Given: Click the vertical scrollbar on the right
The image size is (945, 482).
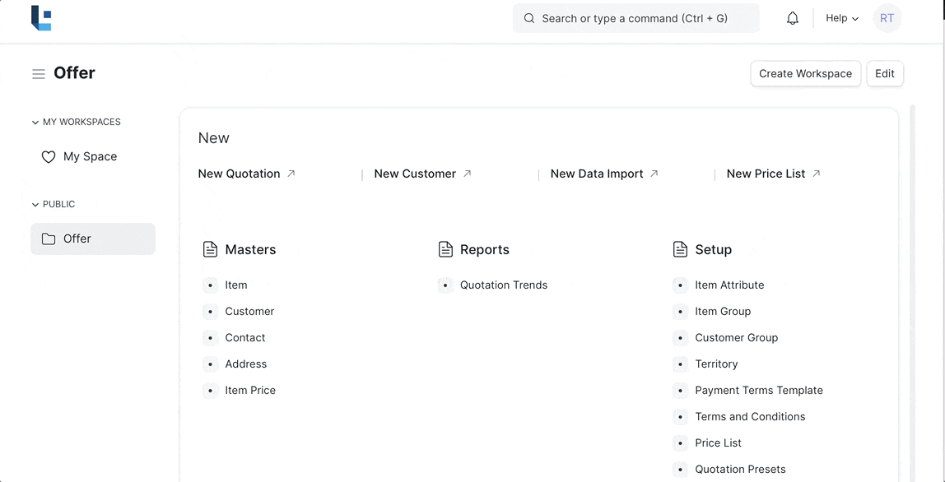Looking at the screenshot, I should [912, 288].
